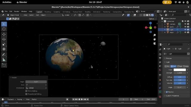Switch to wireframe viewport shading
The height and width of the screenshot is (107, 191).
coord(144,15)
